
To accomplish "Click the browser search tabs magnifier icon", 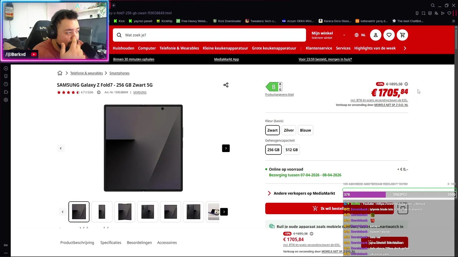I will point(433,5).
